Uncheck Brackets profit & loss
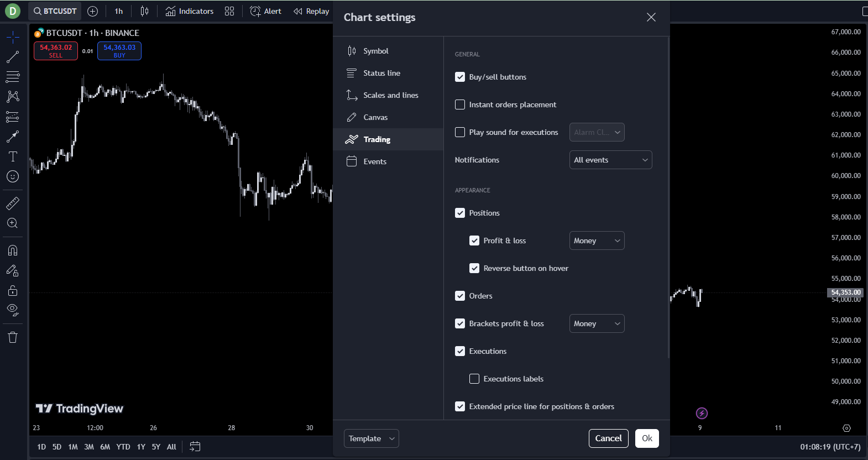 click(460, 323)
